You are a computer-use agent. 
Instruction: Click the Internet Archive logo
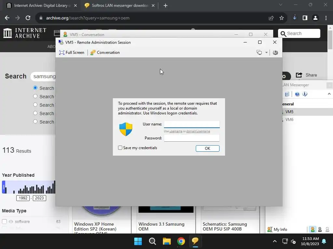click(25, 33)
